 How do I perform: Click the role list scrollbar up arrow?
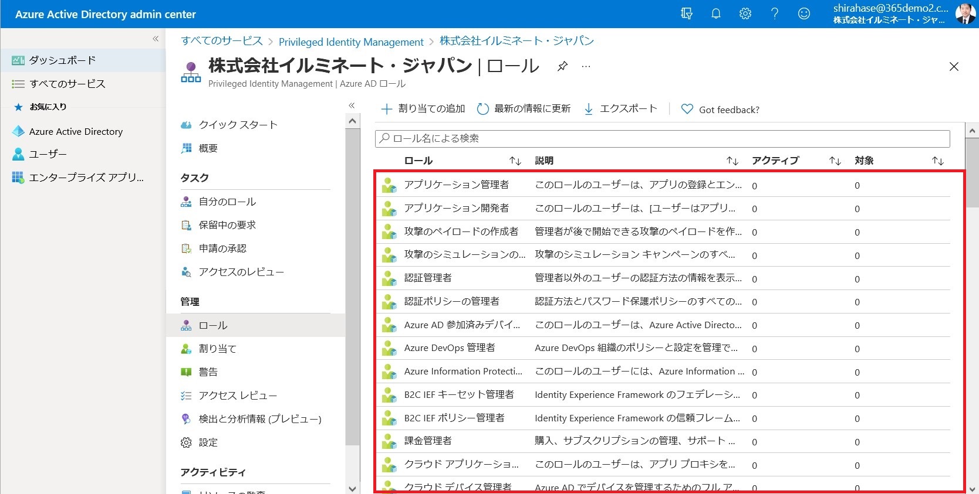(x=972, y=131)
